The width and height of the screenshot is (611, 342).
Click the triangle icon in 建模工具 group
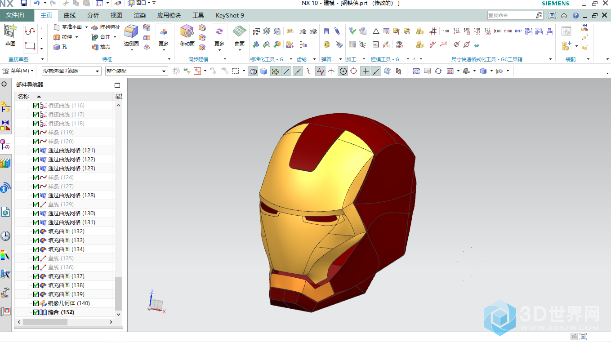376,31
